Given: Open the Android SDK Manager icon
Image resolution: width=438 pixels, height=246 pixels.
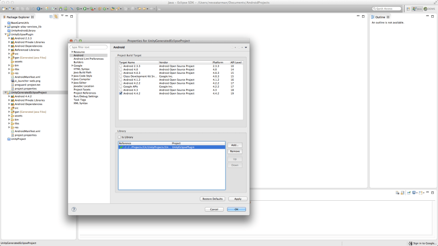Looking at the screenshot, I should tap(61, 9).
